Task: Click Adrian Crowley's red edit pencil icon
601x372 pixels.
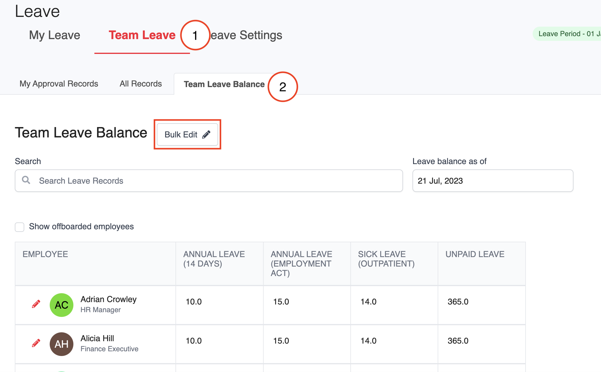Action: point(36,304)
